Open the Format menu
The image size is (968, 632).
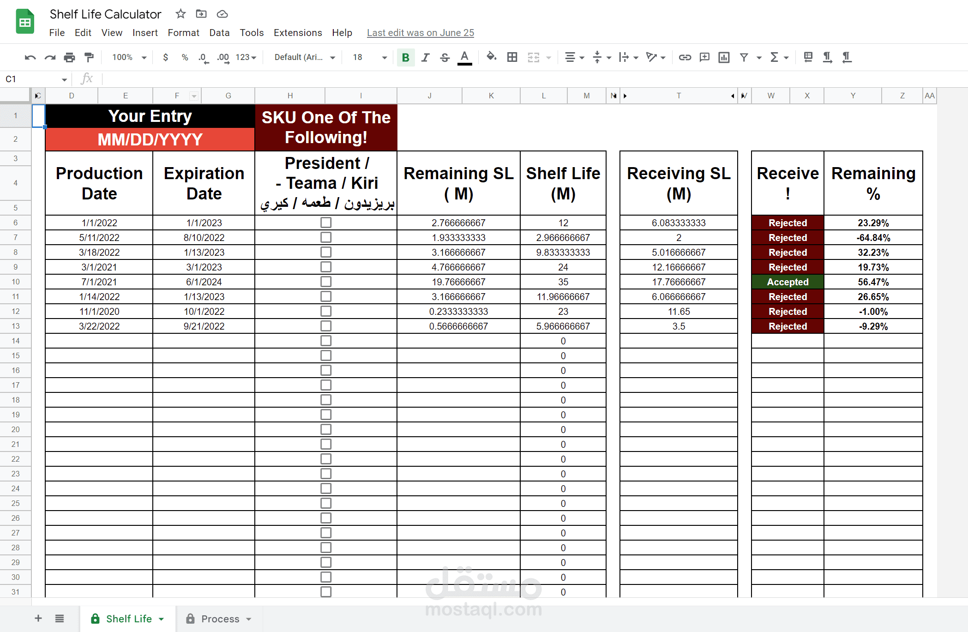[x=183, y=33]
